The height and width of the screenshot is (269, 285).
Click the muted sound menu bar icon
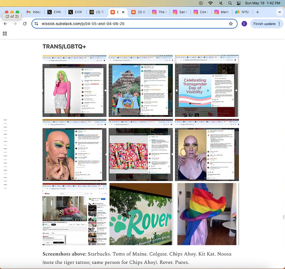[221, 3]
